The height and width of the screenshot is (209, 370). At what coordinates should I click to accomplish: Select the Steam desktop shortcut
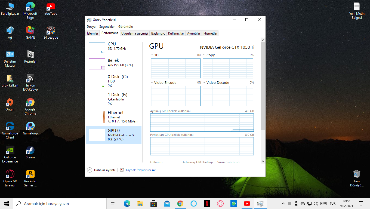pyautogui.click(x=30, y=153)
